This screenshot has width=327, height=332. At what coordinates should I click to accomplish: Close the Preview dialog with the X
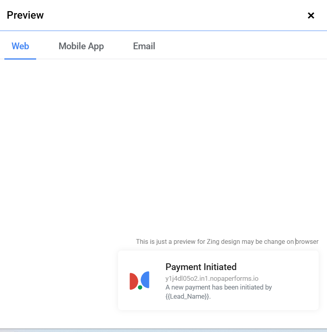pos(311,15)
